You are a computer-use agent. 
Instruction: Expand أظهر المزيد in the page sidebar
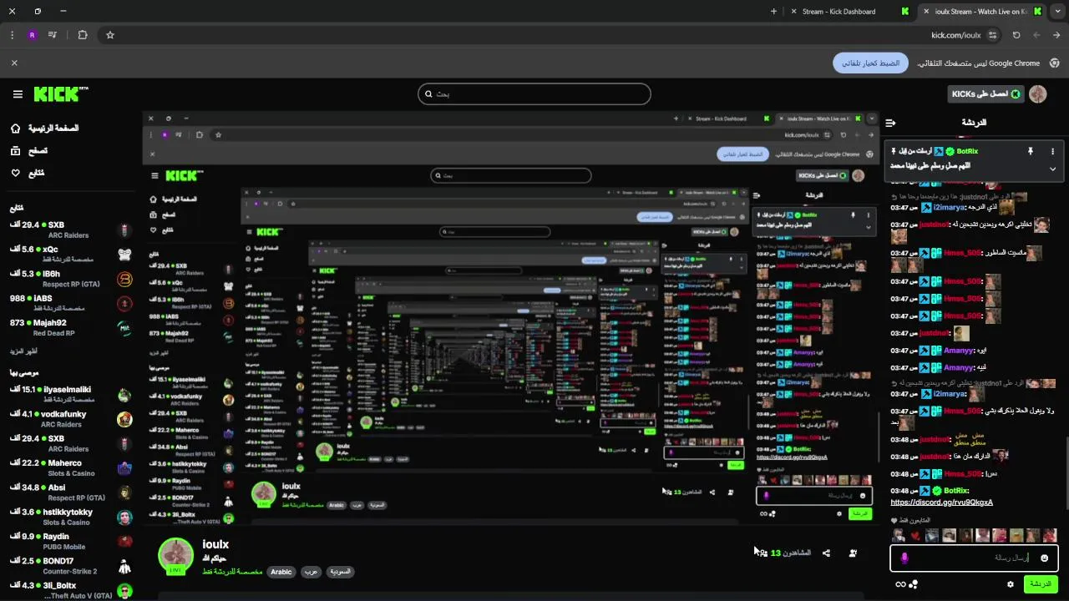click(x=24, y=351)
